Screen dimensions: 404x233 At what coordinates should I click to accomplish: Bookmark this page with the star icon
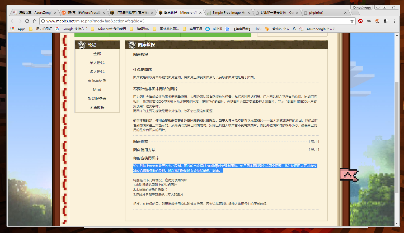click(352, 21)
